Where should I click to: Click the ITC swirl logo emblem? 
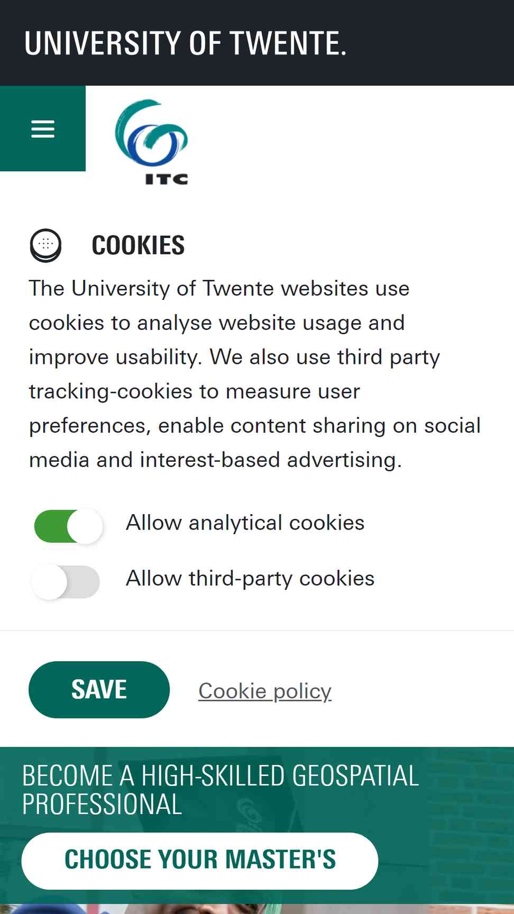(x=151, y=132)
